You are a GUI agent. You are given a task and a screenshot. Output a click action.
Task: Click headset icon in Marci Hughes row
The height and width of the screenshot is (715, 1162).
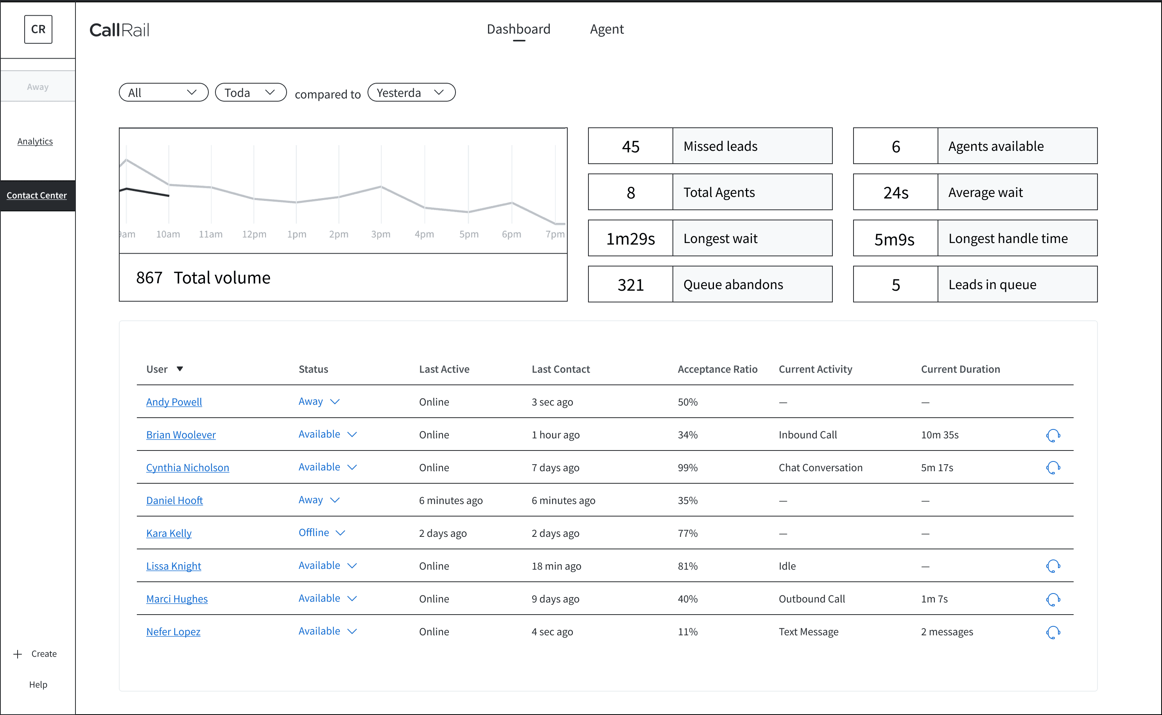(1053, 599)
